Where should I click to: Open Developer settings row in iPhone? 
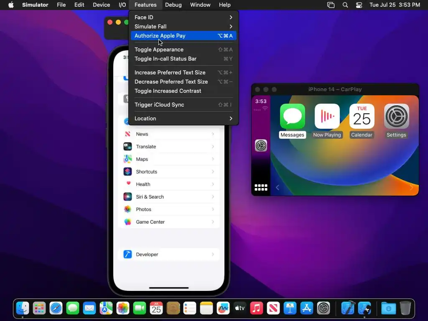pyautogui.click(x=169, y=255)
